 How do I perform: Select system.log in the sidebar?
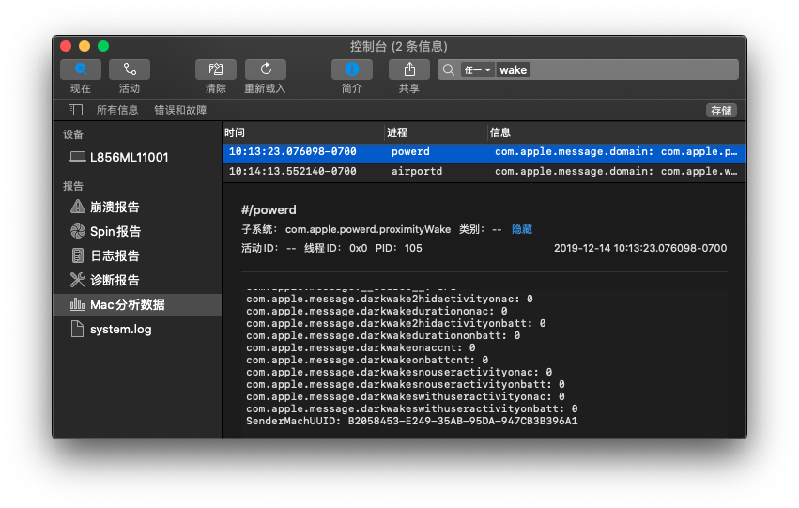(x=120, y=329)
